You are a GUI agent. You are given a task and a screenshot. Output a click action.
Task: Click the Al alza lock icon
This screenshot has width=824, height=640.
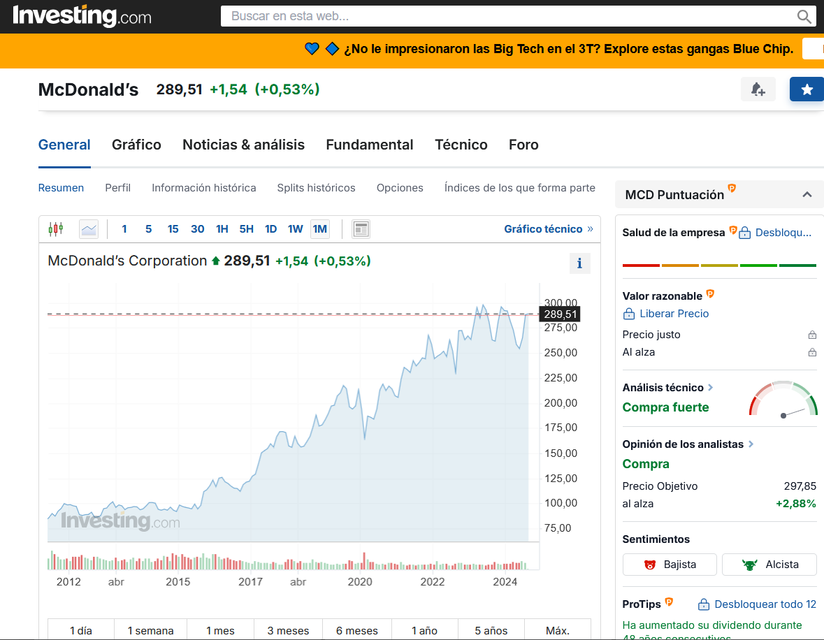point(812,352)
